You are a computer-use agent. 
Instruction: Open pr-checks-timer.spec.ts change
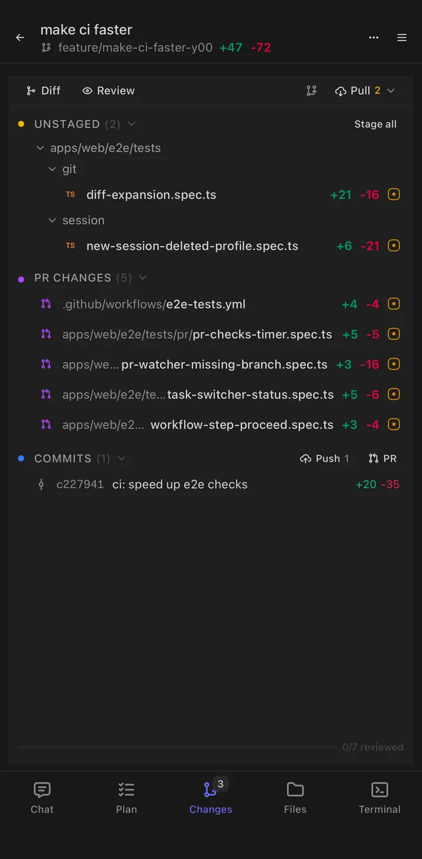[x=197, y=334]
